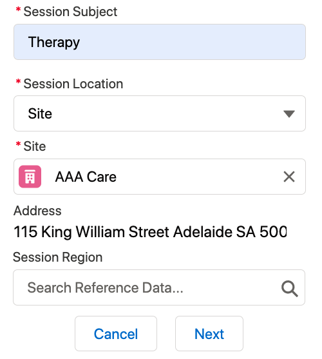322x359 pixels.
Task: Expand the Session Location dropdown arrow
Action: pyautogui.click(x=289, y=113)
